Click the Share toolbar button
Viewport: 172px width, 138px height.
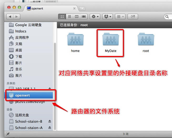(133, 17)
